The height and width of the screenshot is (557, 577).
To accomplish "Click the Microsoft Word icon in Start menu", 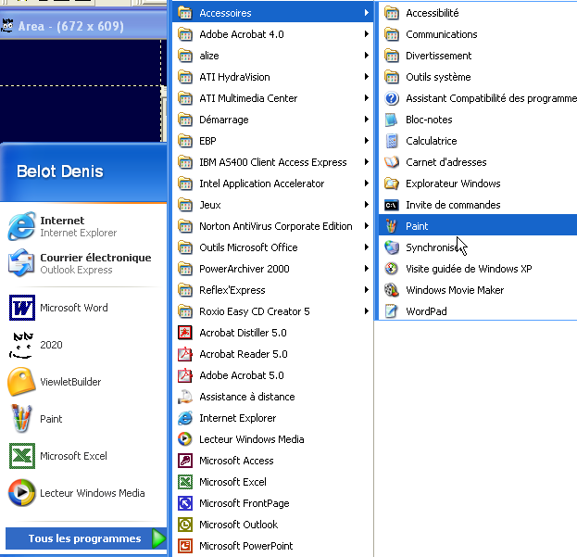I will [x=21, y=308].
